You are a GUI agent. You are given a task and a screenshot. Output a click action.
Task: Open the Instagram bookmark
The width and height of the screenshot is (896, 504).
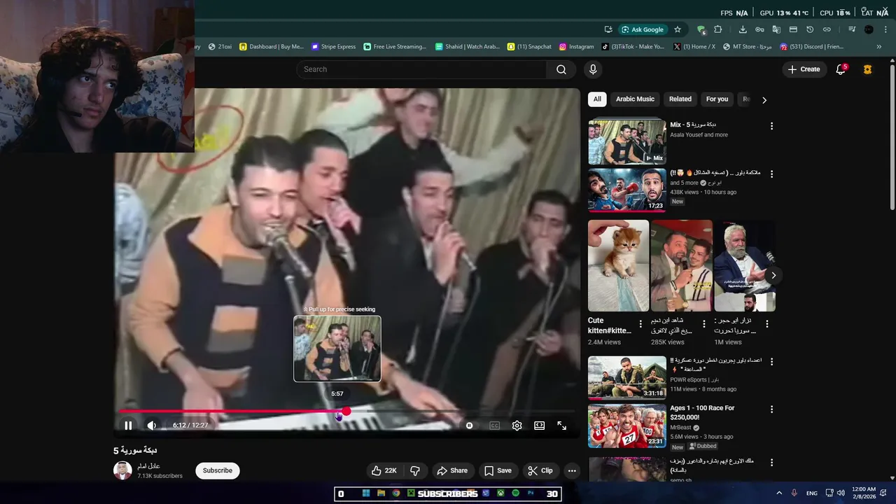point(576,47)
